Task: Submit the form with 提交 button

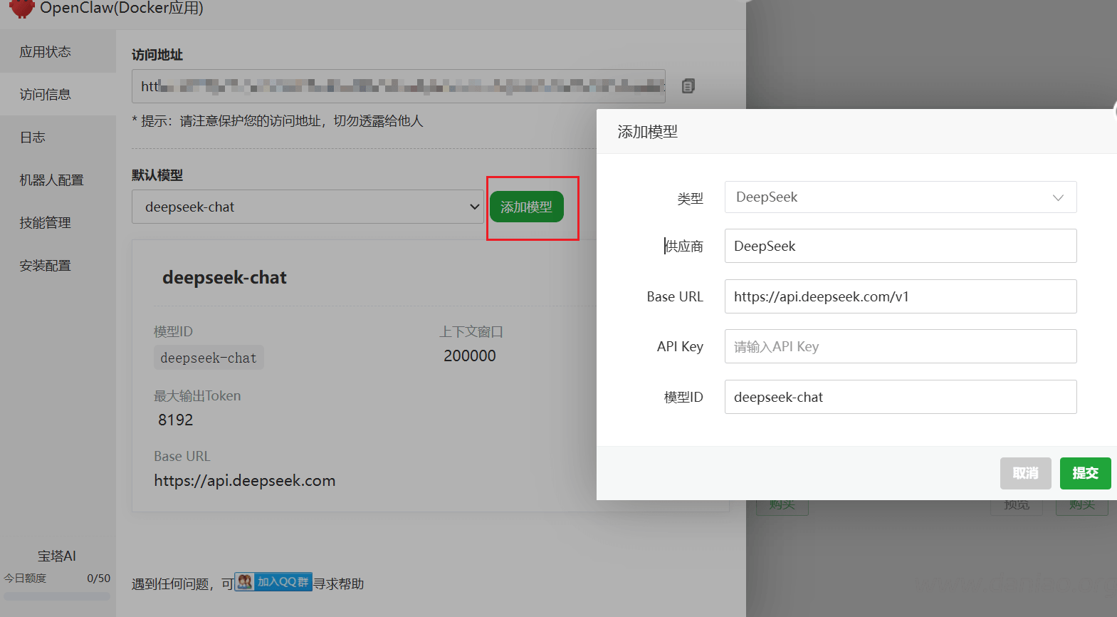Action: click(1085, 473)
